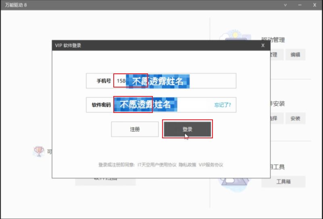Screen dimensions: 323x219
Task: Close the 万能驱动 8 main window
Action: [315, 5]
